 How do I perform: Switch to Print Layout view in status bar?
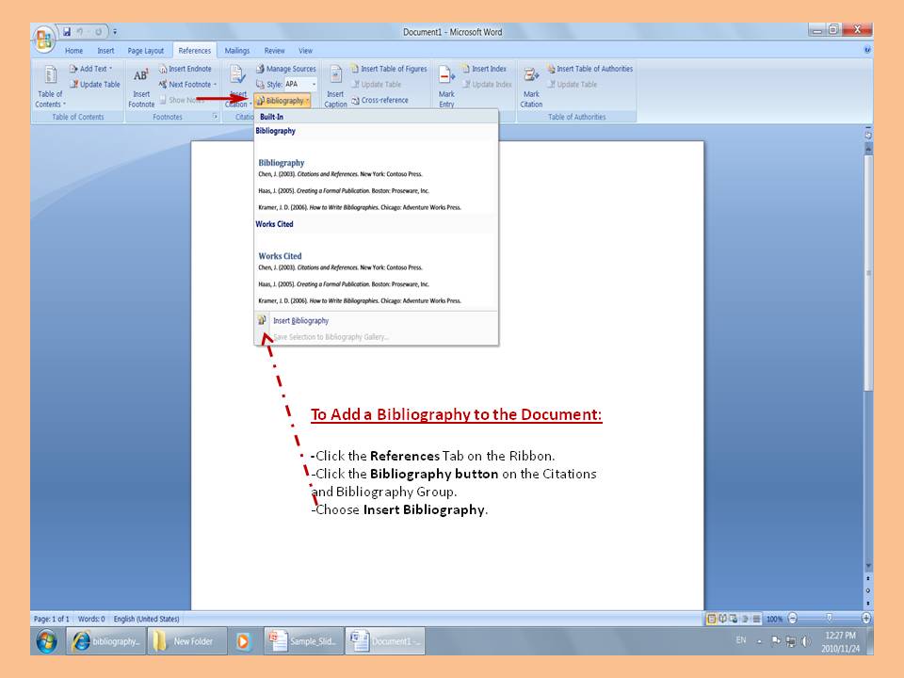(713, 619)
